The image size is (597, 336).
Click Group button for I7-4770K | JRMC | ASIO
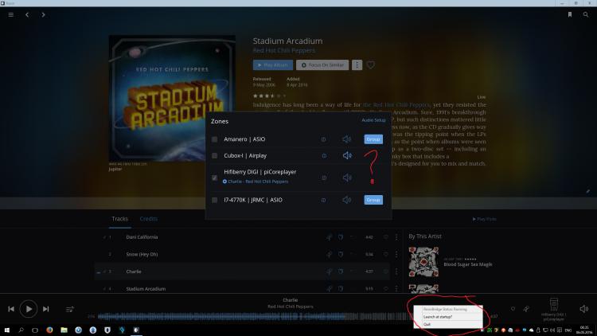[373, 200]
